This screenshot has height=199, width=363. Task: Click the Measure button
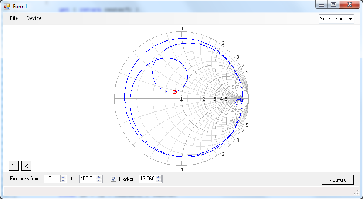(338, 180)
